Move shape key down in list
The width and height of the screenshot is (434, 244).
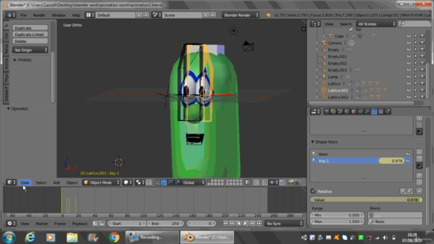point(419,182)
